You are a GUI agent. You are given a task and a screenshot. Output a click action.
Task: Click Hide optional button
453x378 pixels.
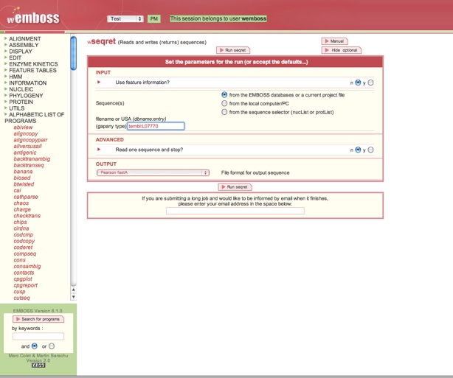[341, 50]
